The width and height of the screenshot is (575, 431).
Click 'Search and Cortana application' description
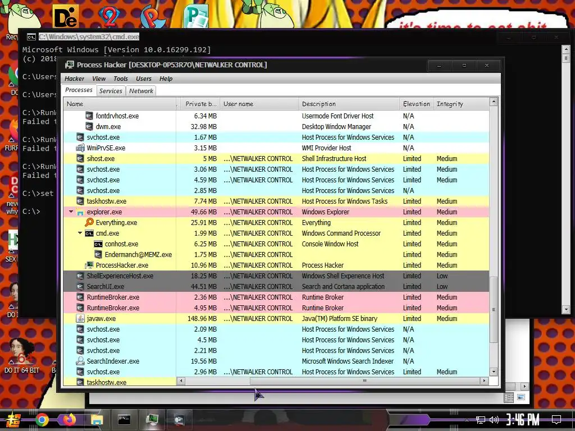[x=343, y=286]
